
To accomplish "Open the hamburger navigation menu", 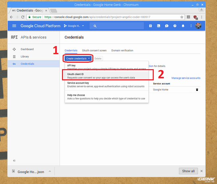I will (x=14, y=26).
